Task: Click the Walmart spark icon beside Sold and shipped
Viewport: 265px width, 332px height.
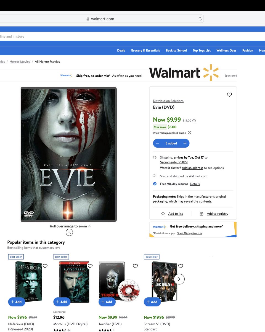Action: (155, 176)
